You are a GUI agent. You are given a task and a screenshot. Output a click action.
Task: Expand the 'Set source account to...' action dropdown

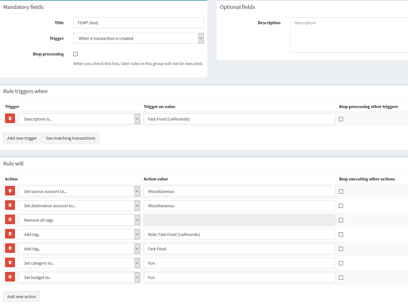(137, 190)
